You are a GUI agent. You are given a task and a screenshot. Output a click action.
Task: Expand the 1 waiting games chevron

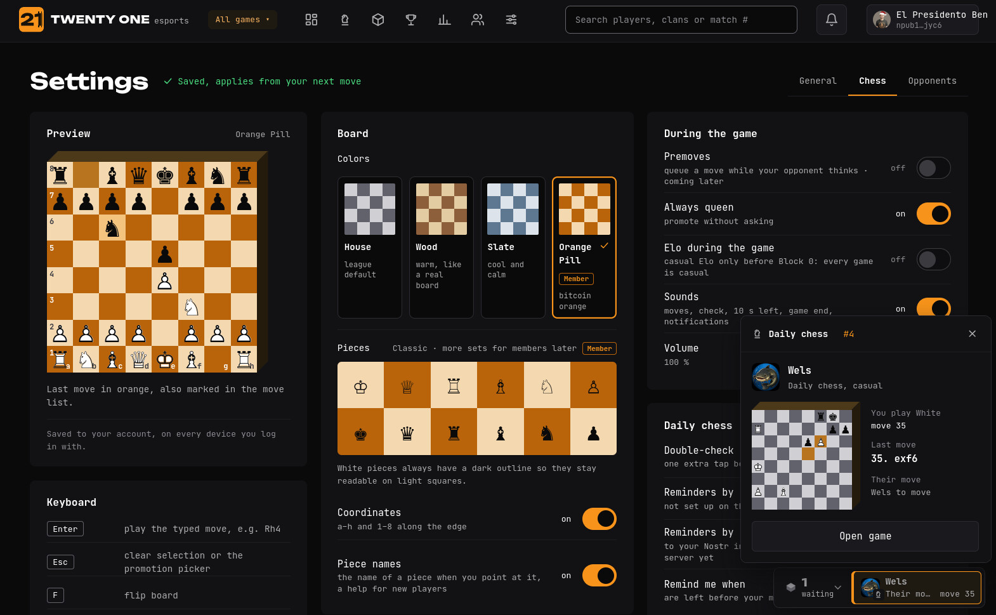pyautogui.click(x=837, y=588)
